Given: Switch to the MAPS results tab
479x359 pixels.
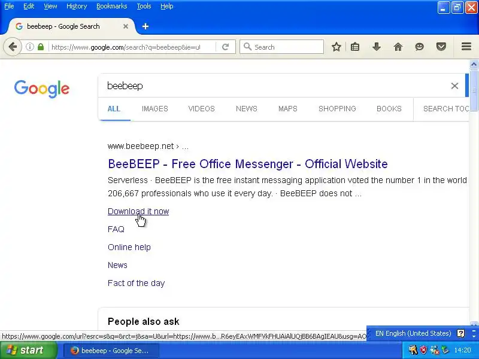Looking at the screenshot, I should click(288, 109).
